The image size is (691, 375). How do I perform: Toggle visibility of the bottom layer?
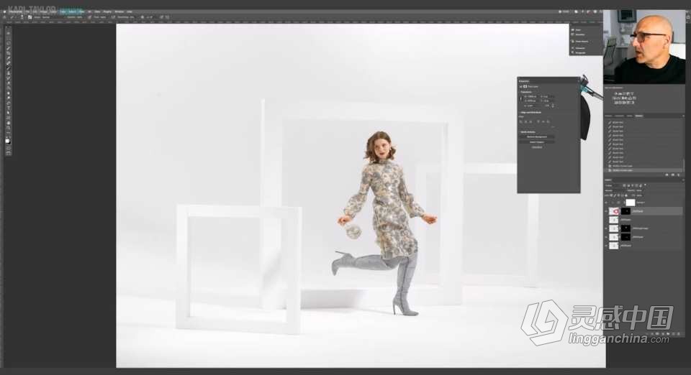click(x=606, y=246)
